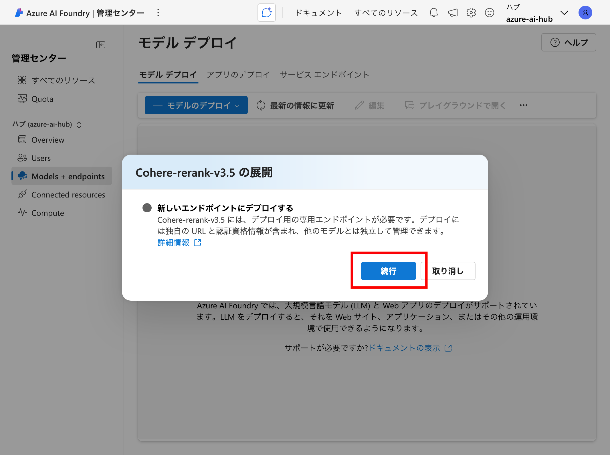Click the 取り消し cancel button
Viewport: 610px width, 455px height.
(448, 271)
